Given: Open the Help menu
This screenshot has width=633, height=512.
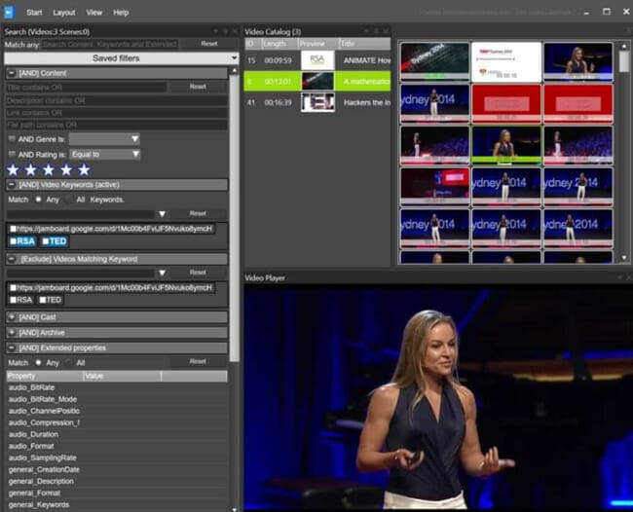Looking at the screenshot, I should point(121,13).
